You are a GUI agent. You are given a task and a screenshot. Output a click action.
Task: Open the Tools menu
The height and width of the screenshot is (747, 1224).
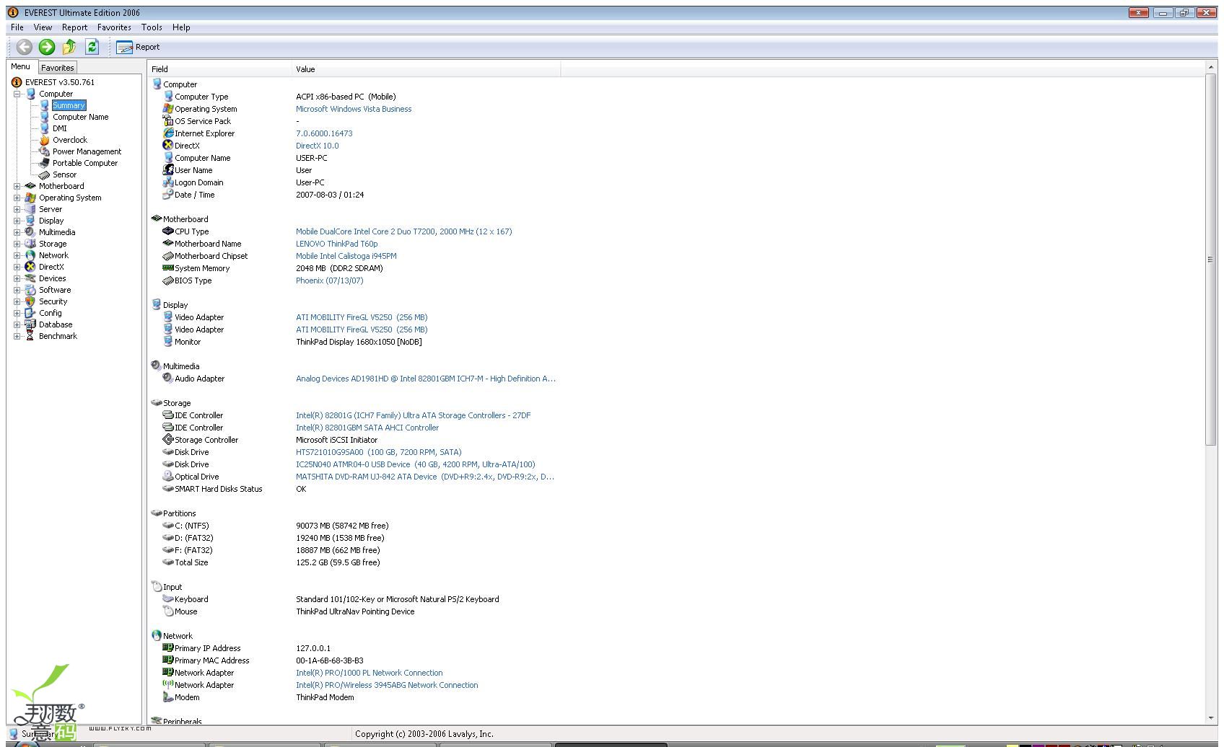click(x=152, y=27)
